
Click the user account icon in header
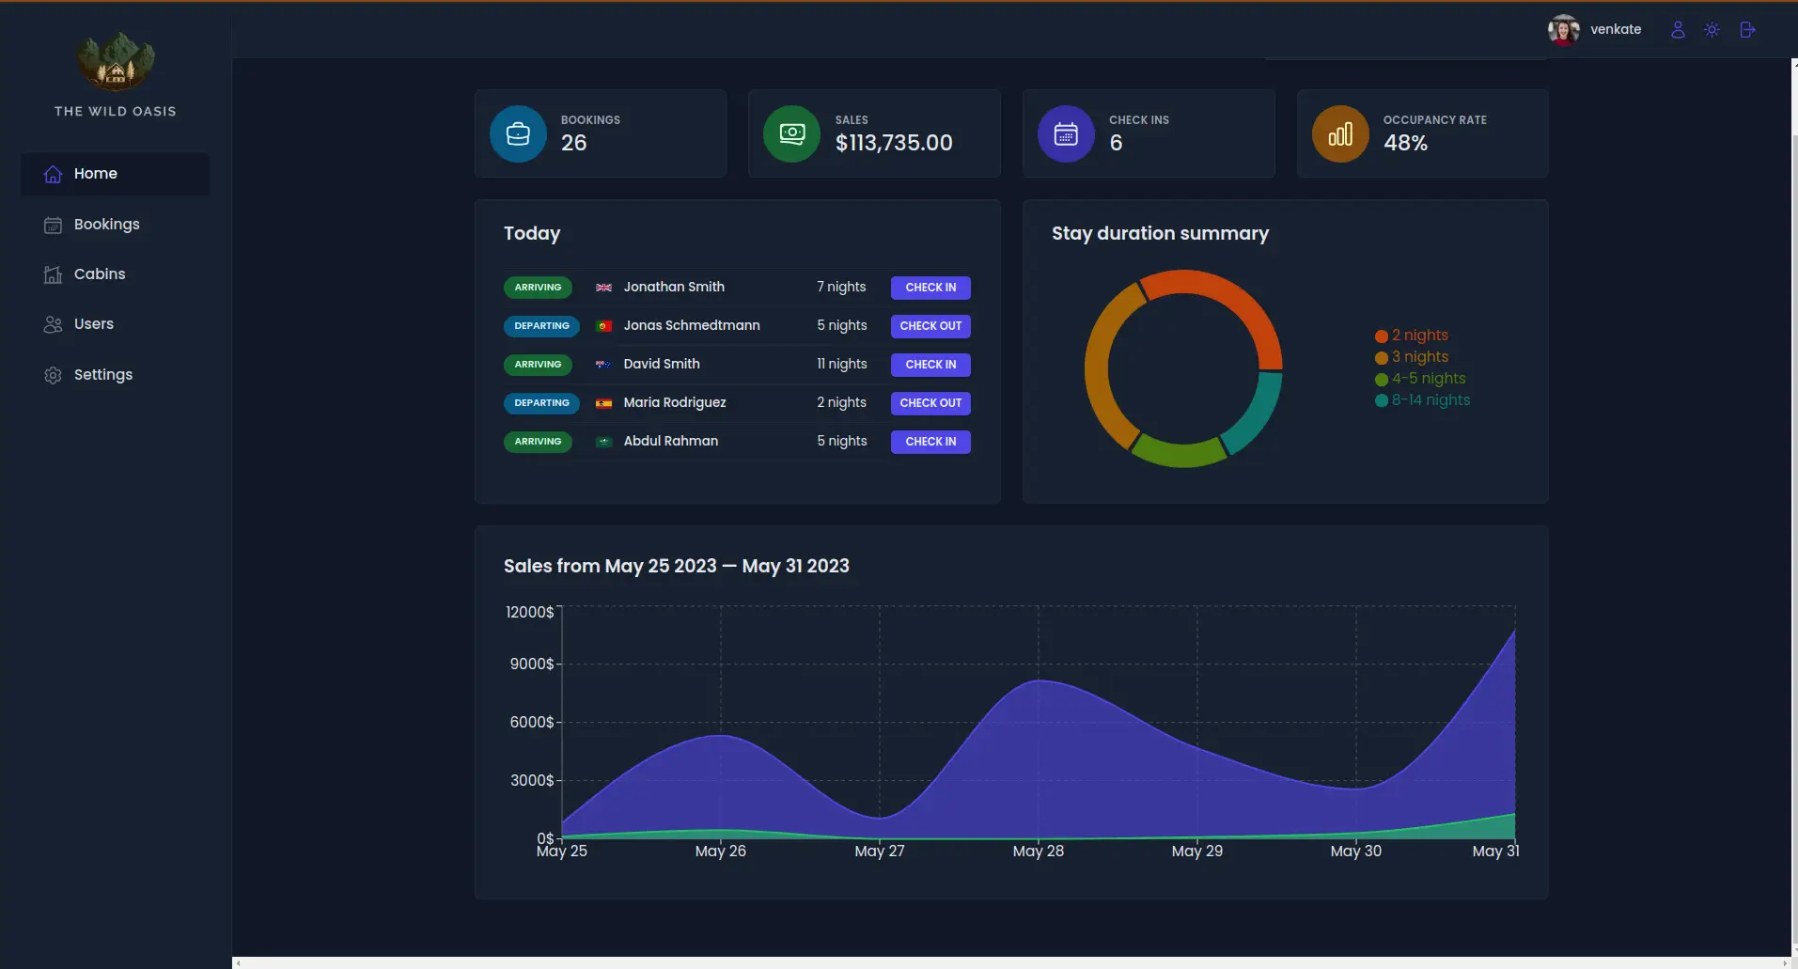click(1678, 30)
